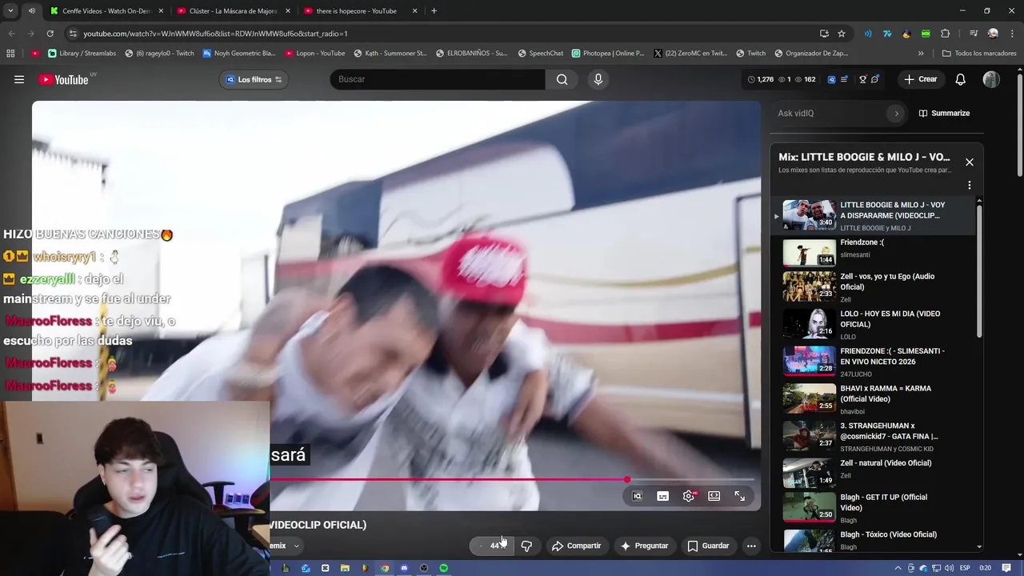Screen dimensions: 1024x576
Task: Bookmark this page with the star icon
Action: (842, 34)
